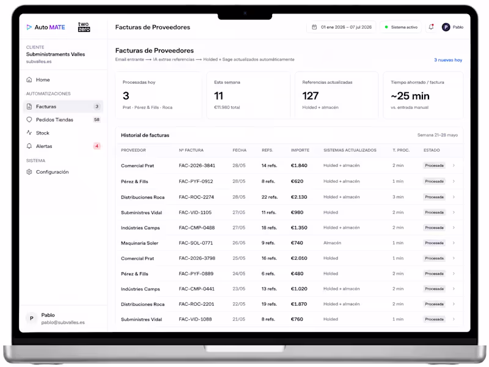The height and width of the screenshot is (367, 489).
Task: Open the notifications bell in header
Action: [x=431, y=27]
